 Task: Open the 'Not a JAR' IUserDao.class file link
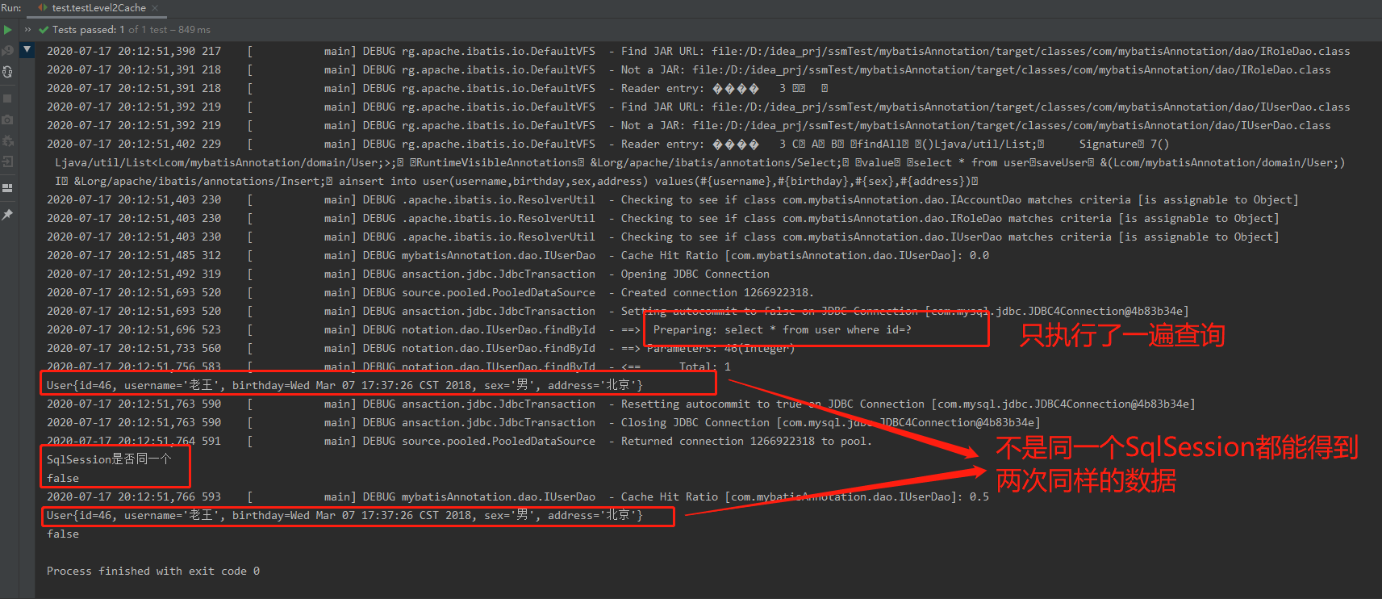point(1012,125)
